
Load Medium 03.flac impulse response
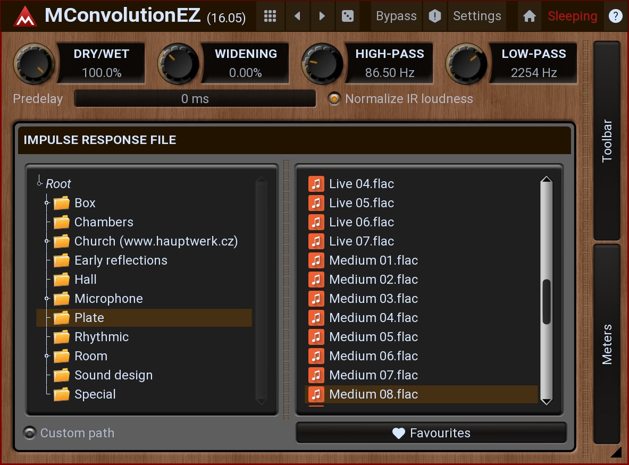point(421,299)
